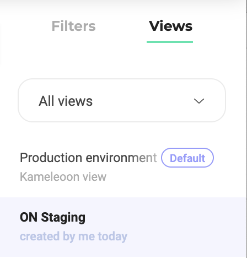The height and width of the screenshot is (258, 247).
Task: Click the All views label text
Action: click(66, 101)
